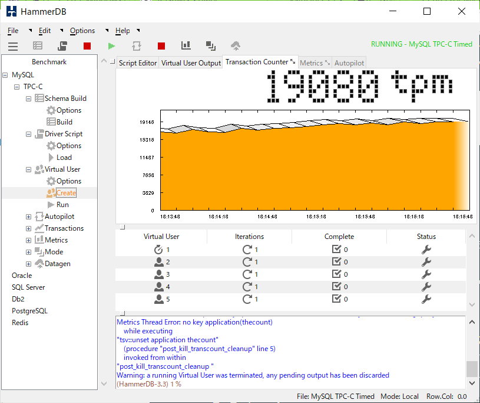Image resolution: width=480 pixels, height=403 pixels.
Task: Click the Transactions tree node icon
Action: [39, 228]
